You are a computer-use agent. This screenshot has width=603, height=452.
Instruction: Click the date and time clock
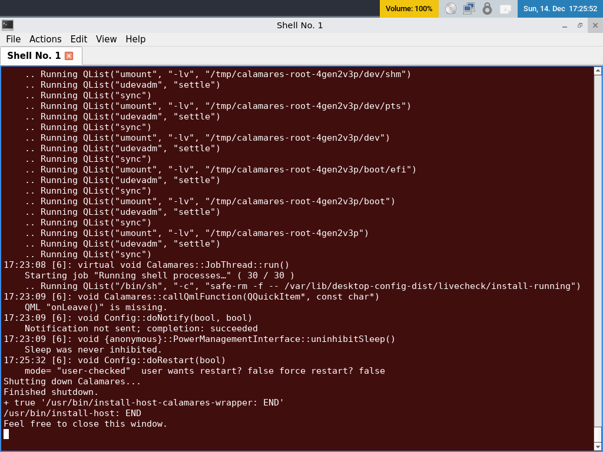(x=559, y=9)
